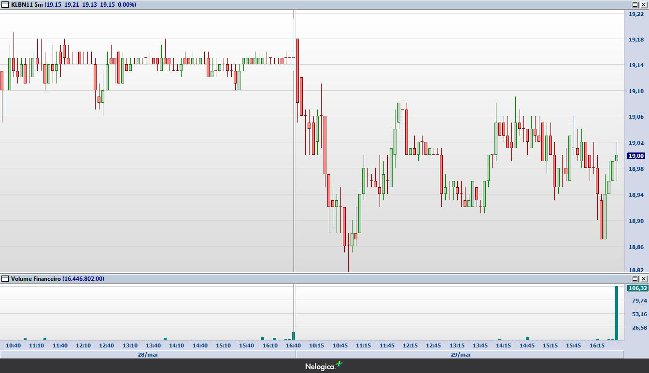Click the Volume Financeiro title text
This screenshot has width=649, height=373.
coord(36,278)
